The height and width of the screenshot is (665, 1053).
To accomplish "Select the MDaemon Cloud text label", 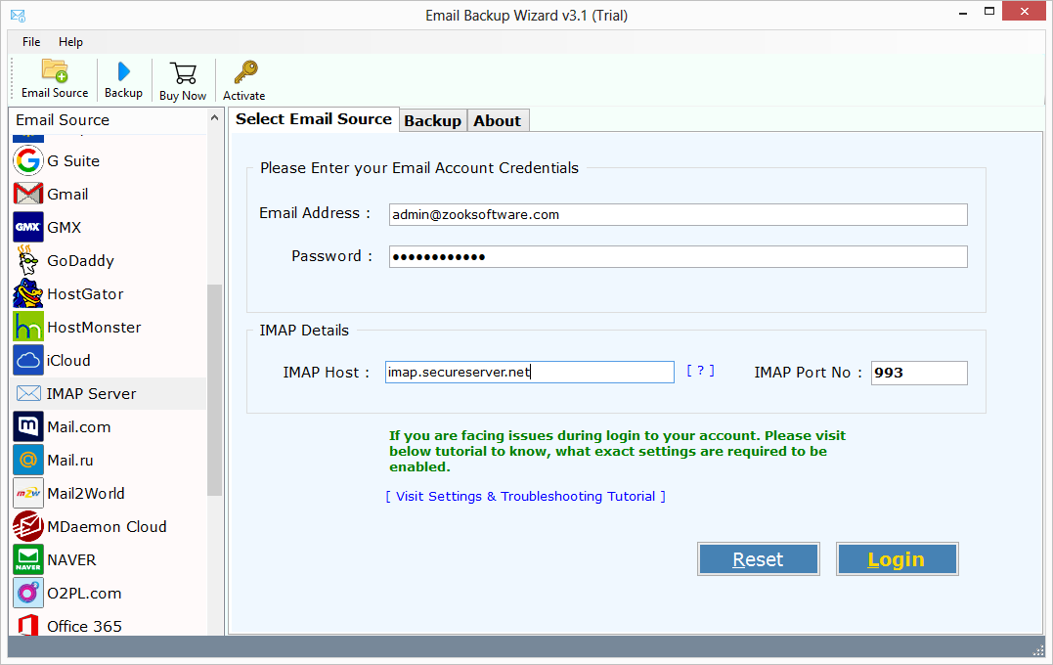I will [107, 527].
